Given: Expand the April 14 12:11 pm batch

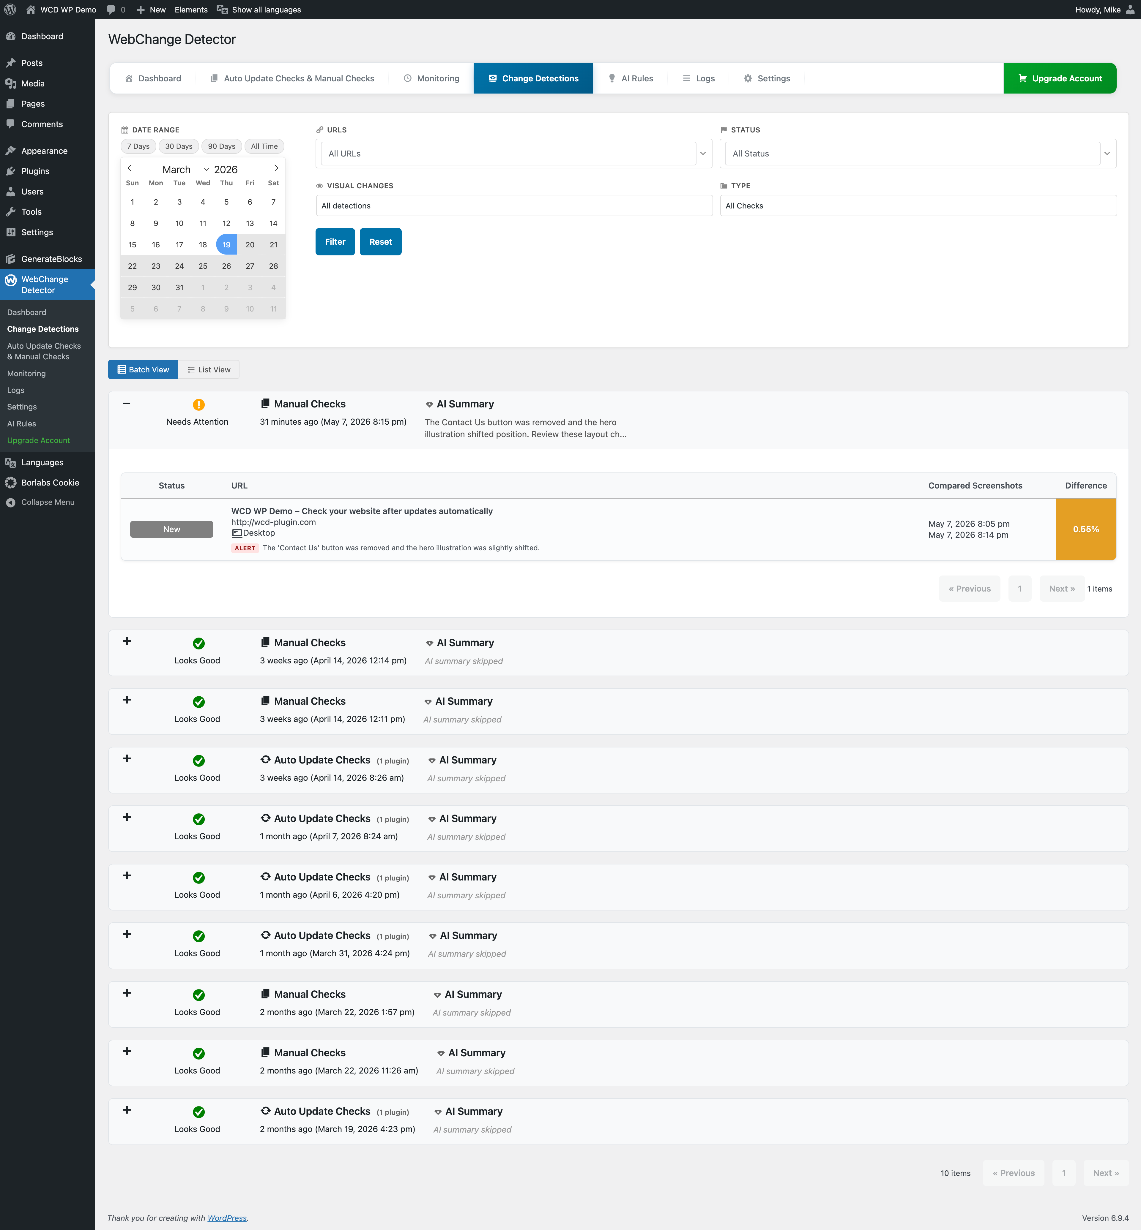Looking at the screenshot, I should click(x=127, y=700).
